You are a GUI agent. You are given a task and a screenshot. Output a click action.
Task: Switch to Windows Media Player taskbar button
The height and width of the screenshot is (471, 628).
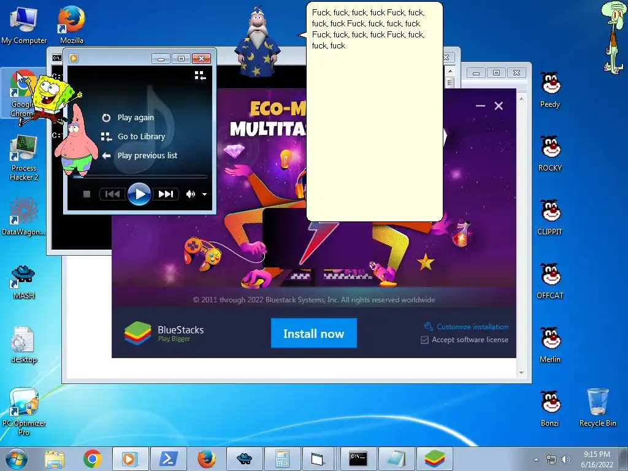131,459
